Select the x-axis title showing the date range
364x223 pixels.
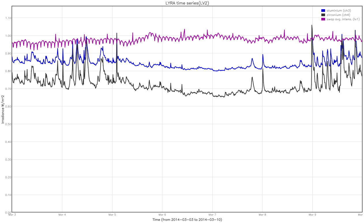coord(187,220)
